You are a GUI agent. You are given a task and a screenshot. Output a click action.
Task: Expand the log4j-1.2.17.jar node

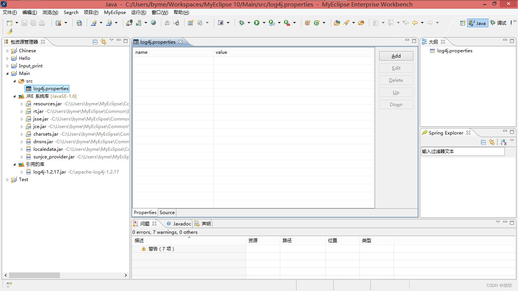pyautogui.click(x=22, y=172)
